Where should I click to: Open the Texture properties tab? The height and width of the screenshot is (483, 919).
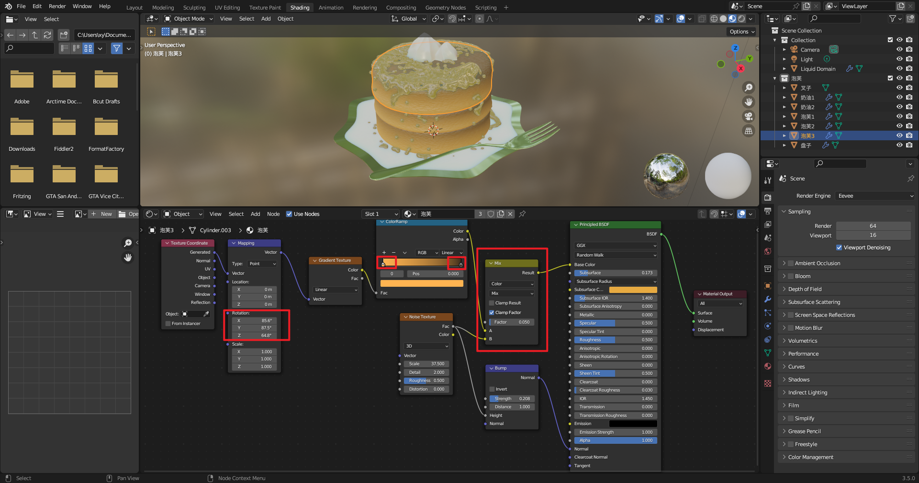tap(768, 383)
